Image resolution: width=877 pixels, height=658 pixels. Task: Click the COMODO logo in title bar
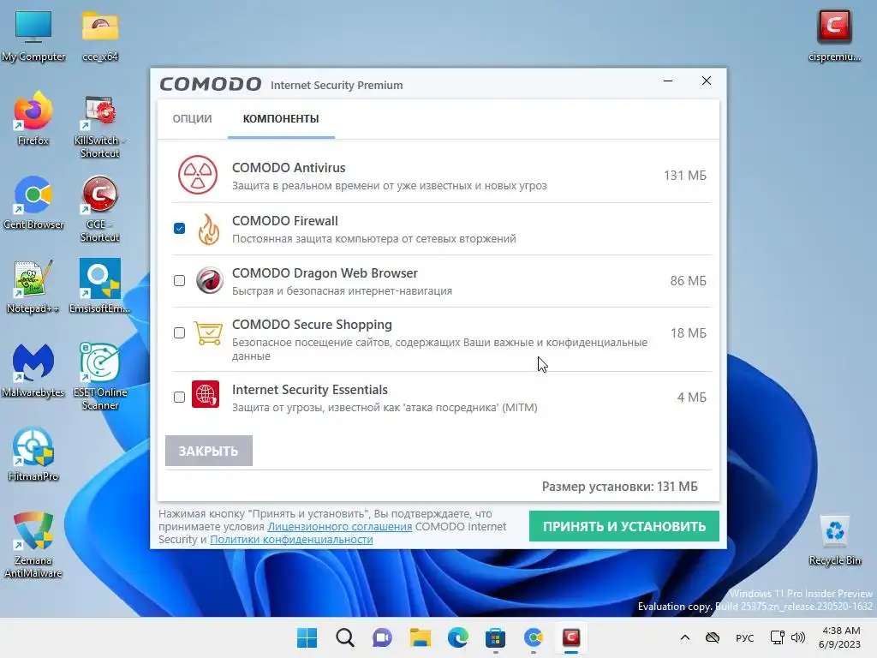tap(211, 85)
